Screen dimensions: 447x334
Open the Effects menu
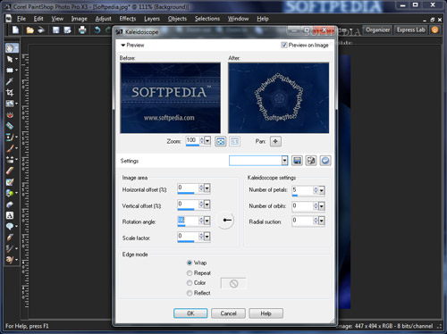pyautogui.click(x=128, y=19)
